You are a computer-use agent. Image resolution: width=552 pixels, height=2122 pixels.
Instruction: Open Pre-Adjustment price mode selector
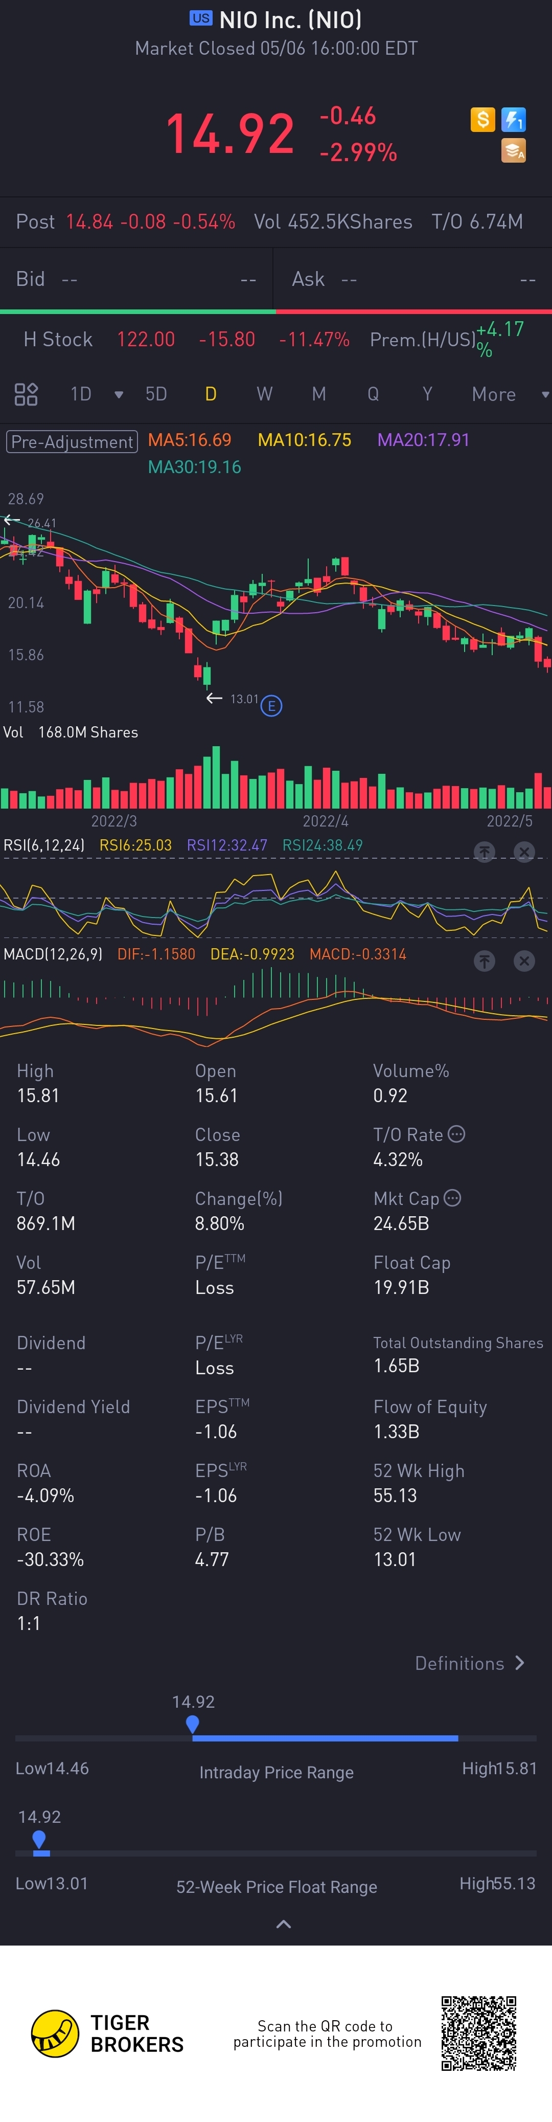(72, 441)
